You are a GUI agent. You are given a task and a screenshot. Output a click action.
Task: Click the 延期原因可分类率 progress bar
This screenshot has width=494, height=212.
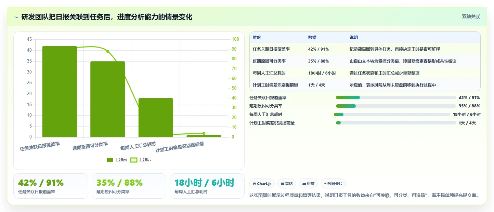tap(396, 106)
